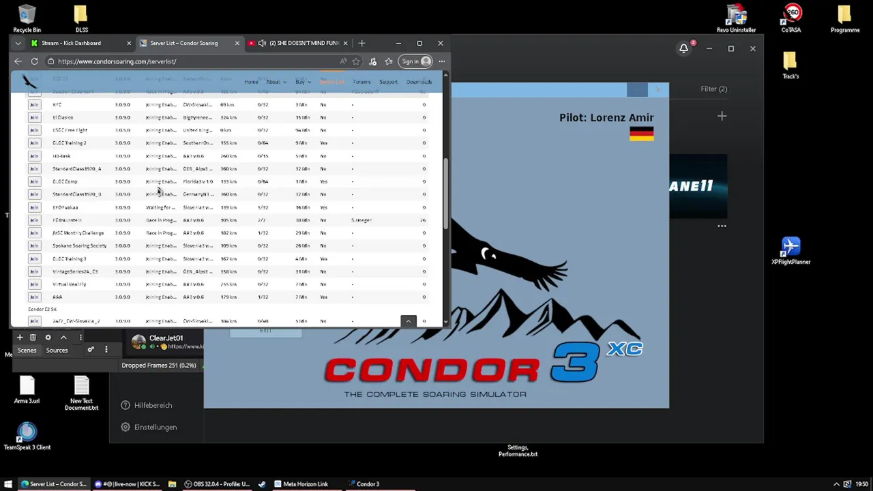Mute the YouTube tab speaker icon
Screen dimensions: 873x491
[262, 43]
